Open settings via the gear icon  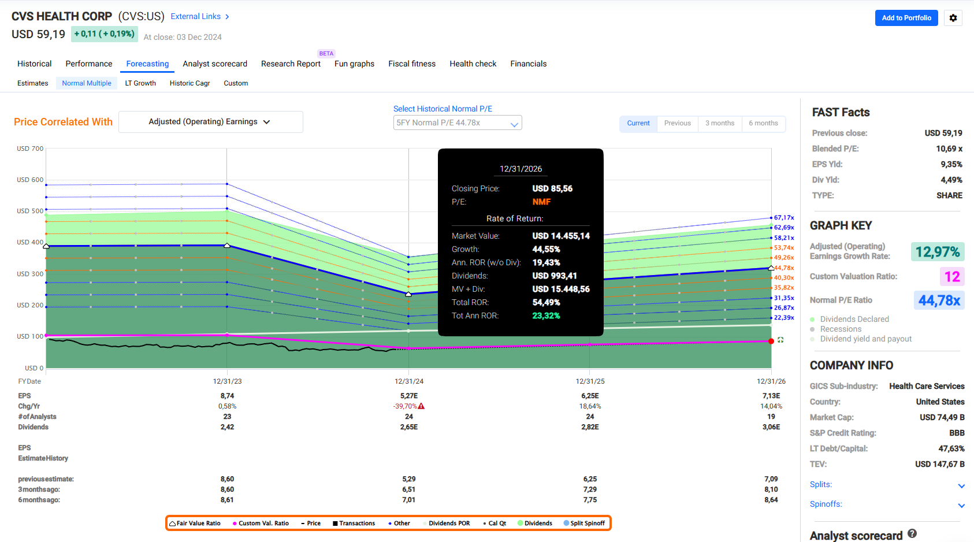click(x=953, y=18)
